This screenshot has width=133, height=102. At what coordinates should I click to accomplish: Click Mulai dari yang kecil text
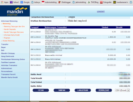point(77,21)
